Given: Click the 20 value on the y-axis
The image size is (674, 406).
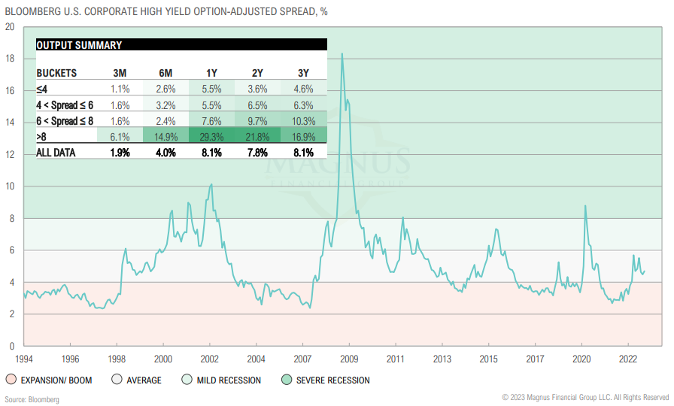Looking at the screenshot, I should coord(10,26).
